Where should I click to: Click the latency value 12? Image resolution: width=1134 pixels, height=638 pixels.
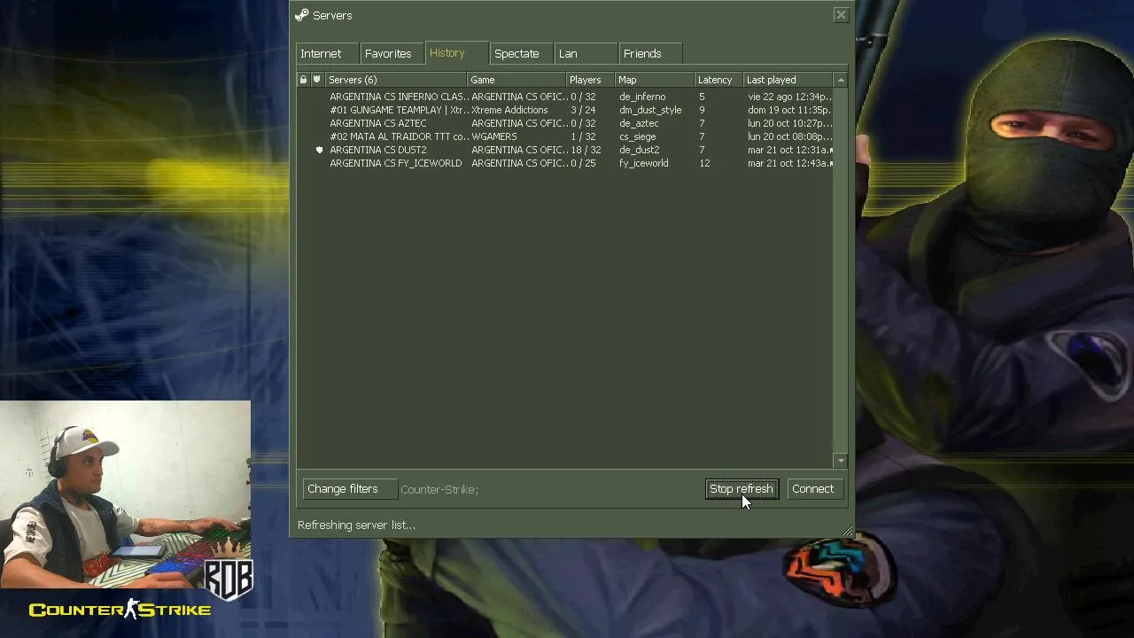[704, 163]
